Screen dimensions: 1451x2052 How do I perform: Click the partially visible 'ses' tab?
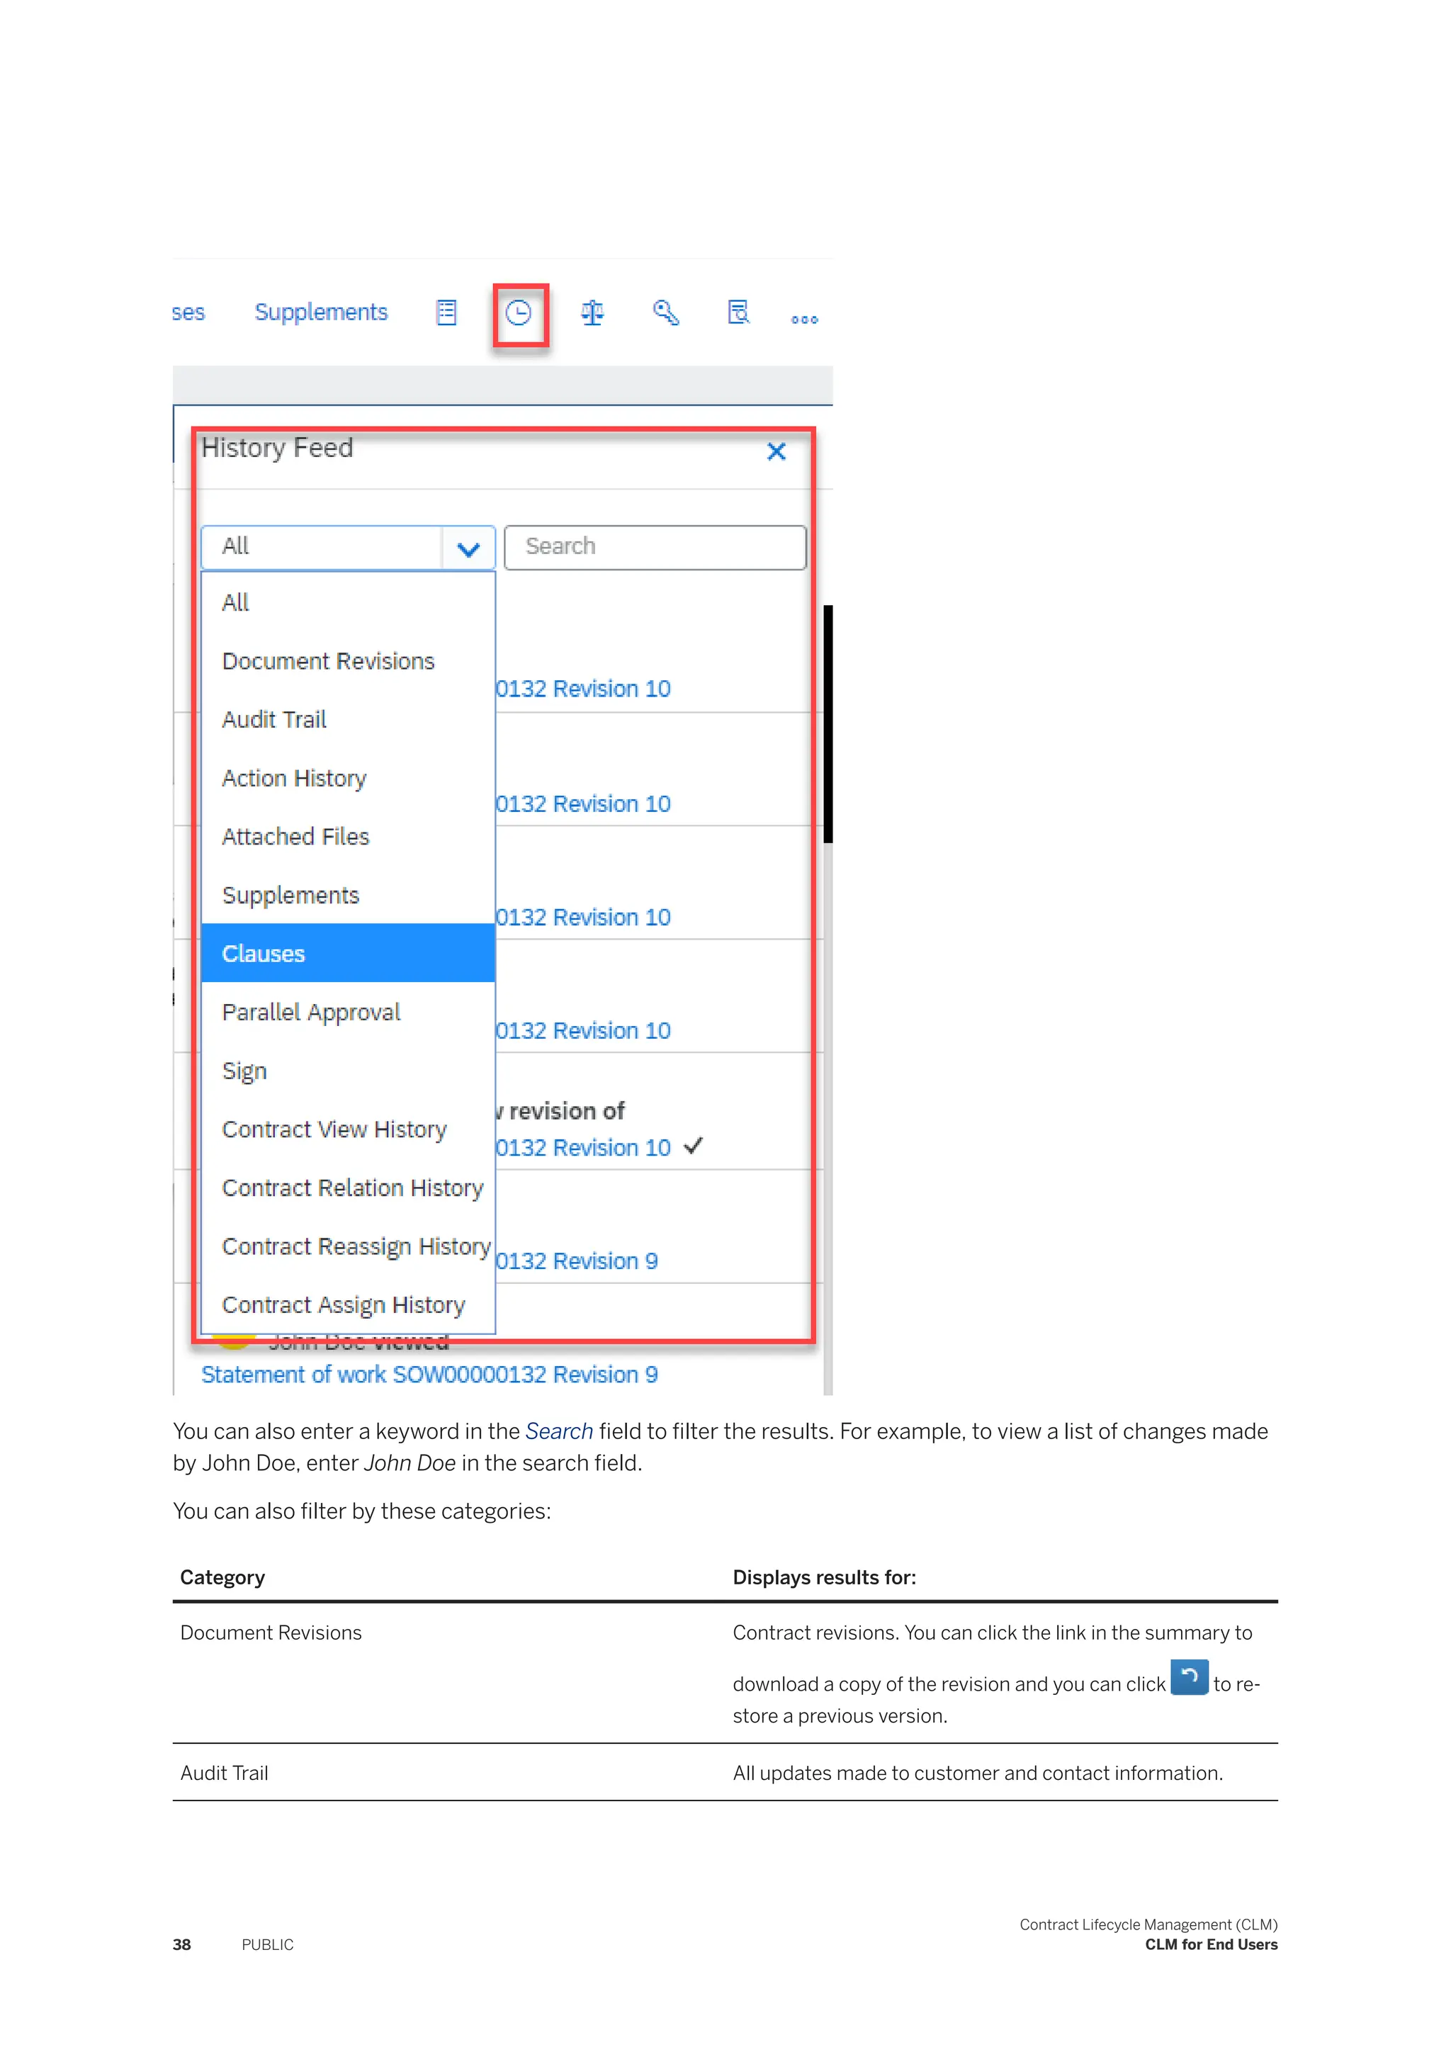tap(188, 312)
